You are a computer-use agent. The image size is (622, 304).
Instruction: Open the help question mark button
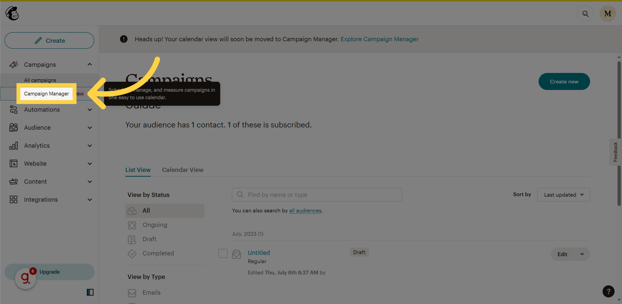(608, 291)
